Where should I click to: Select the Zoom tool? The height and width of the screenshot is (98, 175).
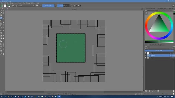1,54
